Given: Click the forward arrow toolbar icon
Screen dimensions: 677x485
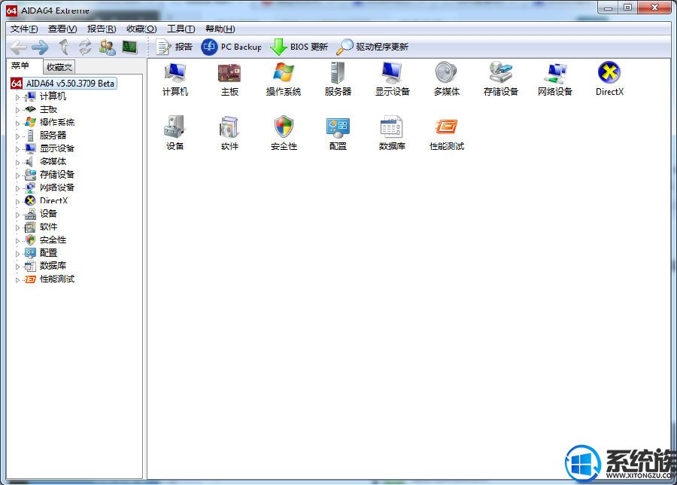Looking at the screenshot, I should 40,47.
